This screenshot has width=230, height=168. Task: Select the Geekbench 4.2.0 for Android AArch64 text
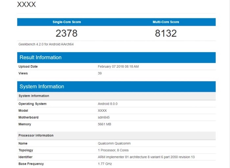click(x=46, y=44)
